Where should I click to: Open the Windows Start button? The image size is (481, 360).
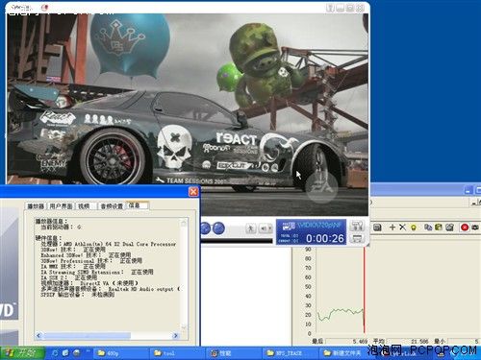[22, 353]
